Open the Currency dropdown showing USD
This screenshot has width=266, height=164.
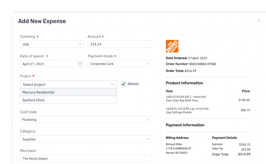coord(52,44)
